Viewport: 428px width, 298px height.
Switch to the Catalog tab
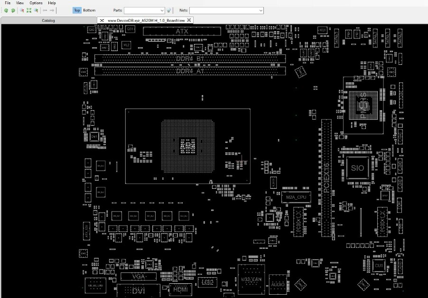[x=48, y=20]
